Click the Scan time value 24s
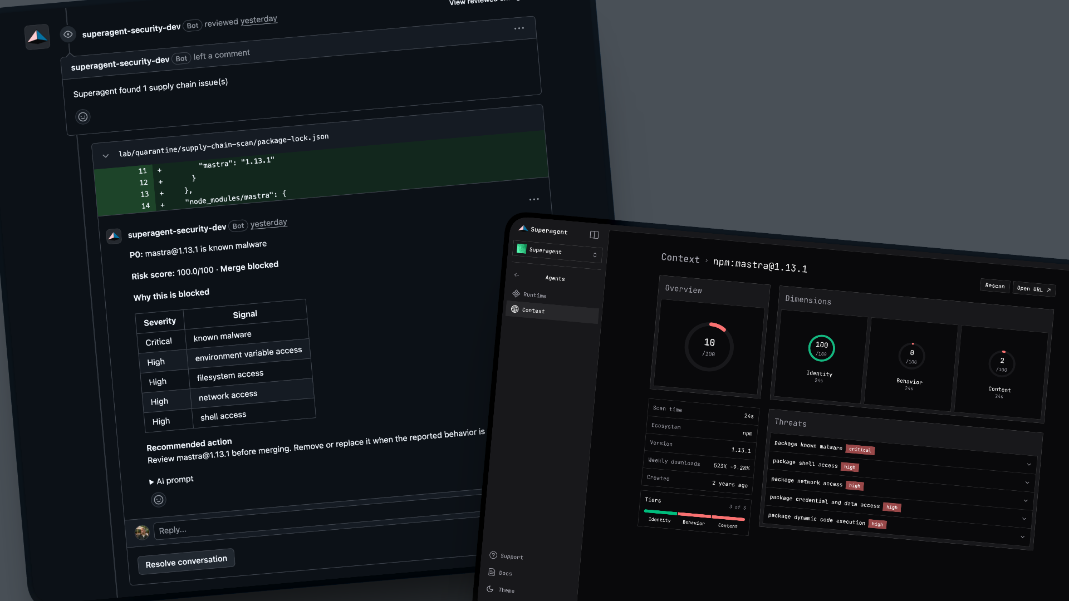 (749, 416)
